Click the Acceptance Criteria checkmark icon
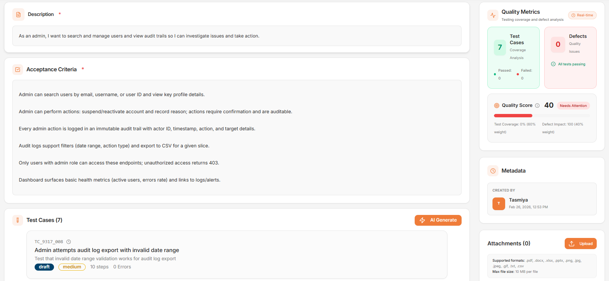609x281 pixels. pos(17,69)
